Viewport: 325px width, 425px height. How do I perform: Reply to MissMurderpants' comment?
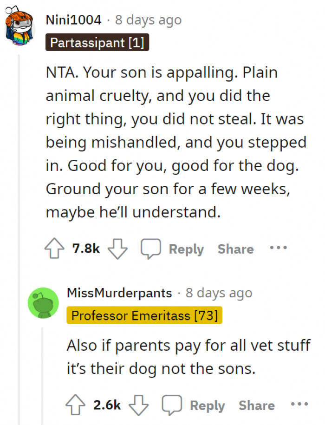207,405
